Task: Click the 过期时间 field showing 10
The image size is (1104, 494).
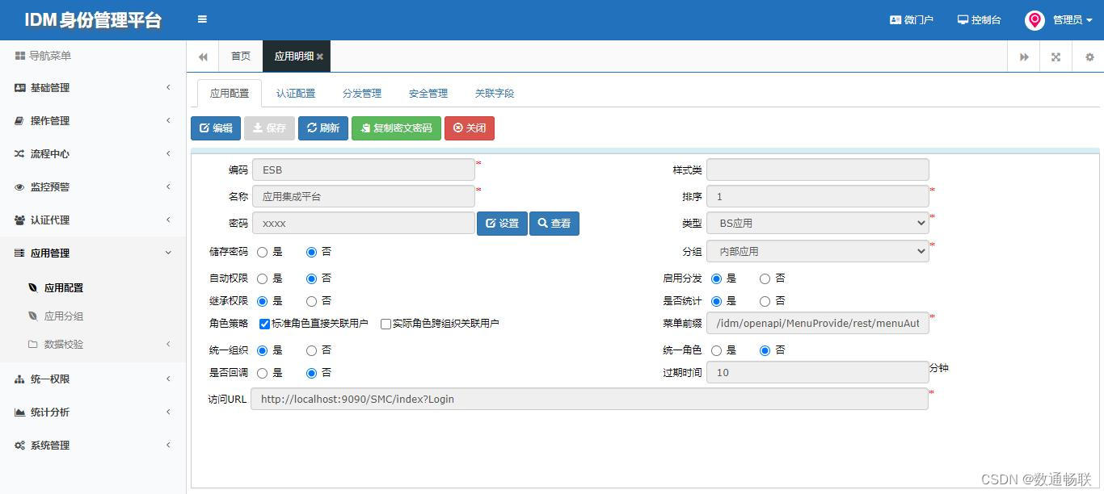Action: pos(817,372)
